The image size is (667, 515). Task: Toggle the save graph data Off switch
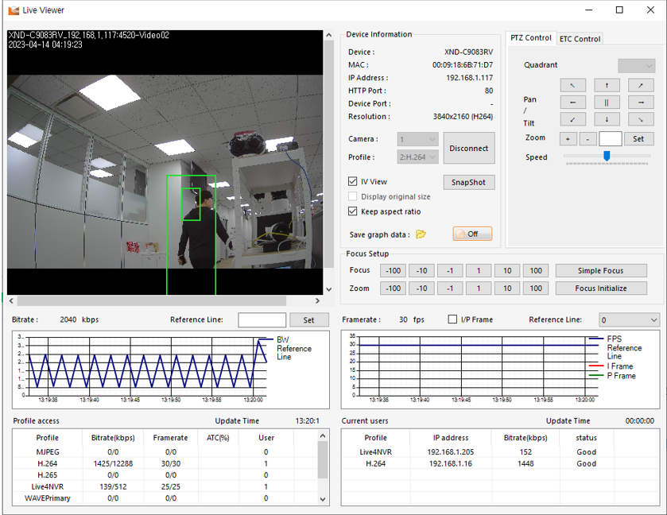[x=472, y=234]
